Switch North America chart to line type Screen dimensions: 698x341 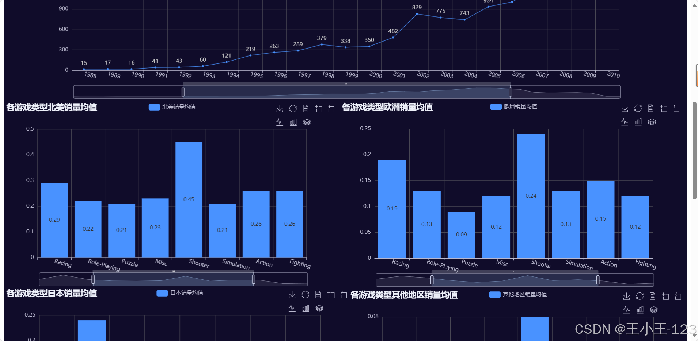[280, 122]
